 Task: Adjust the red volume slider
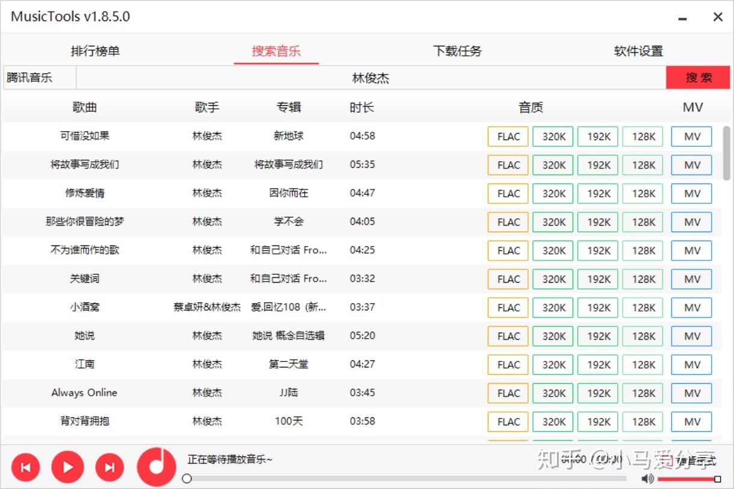click(688, 479)
